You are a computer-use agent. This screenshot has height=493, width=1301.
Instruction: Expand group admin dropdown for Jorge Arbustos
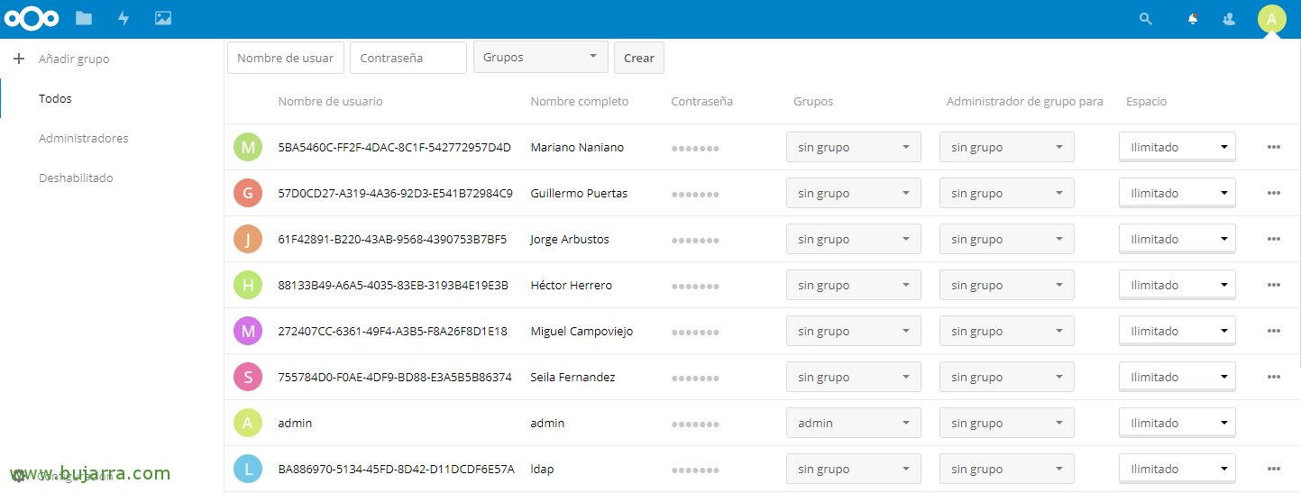1006,239
